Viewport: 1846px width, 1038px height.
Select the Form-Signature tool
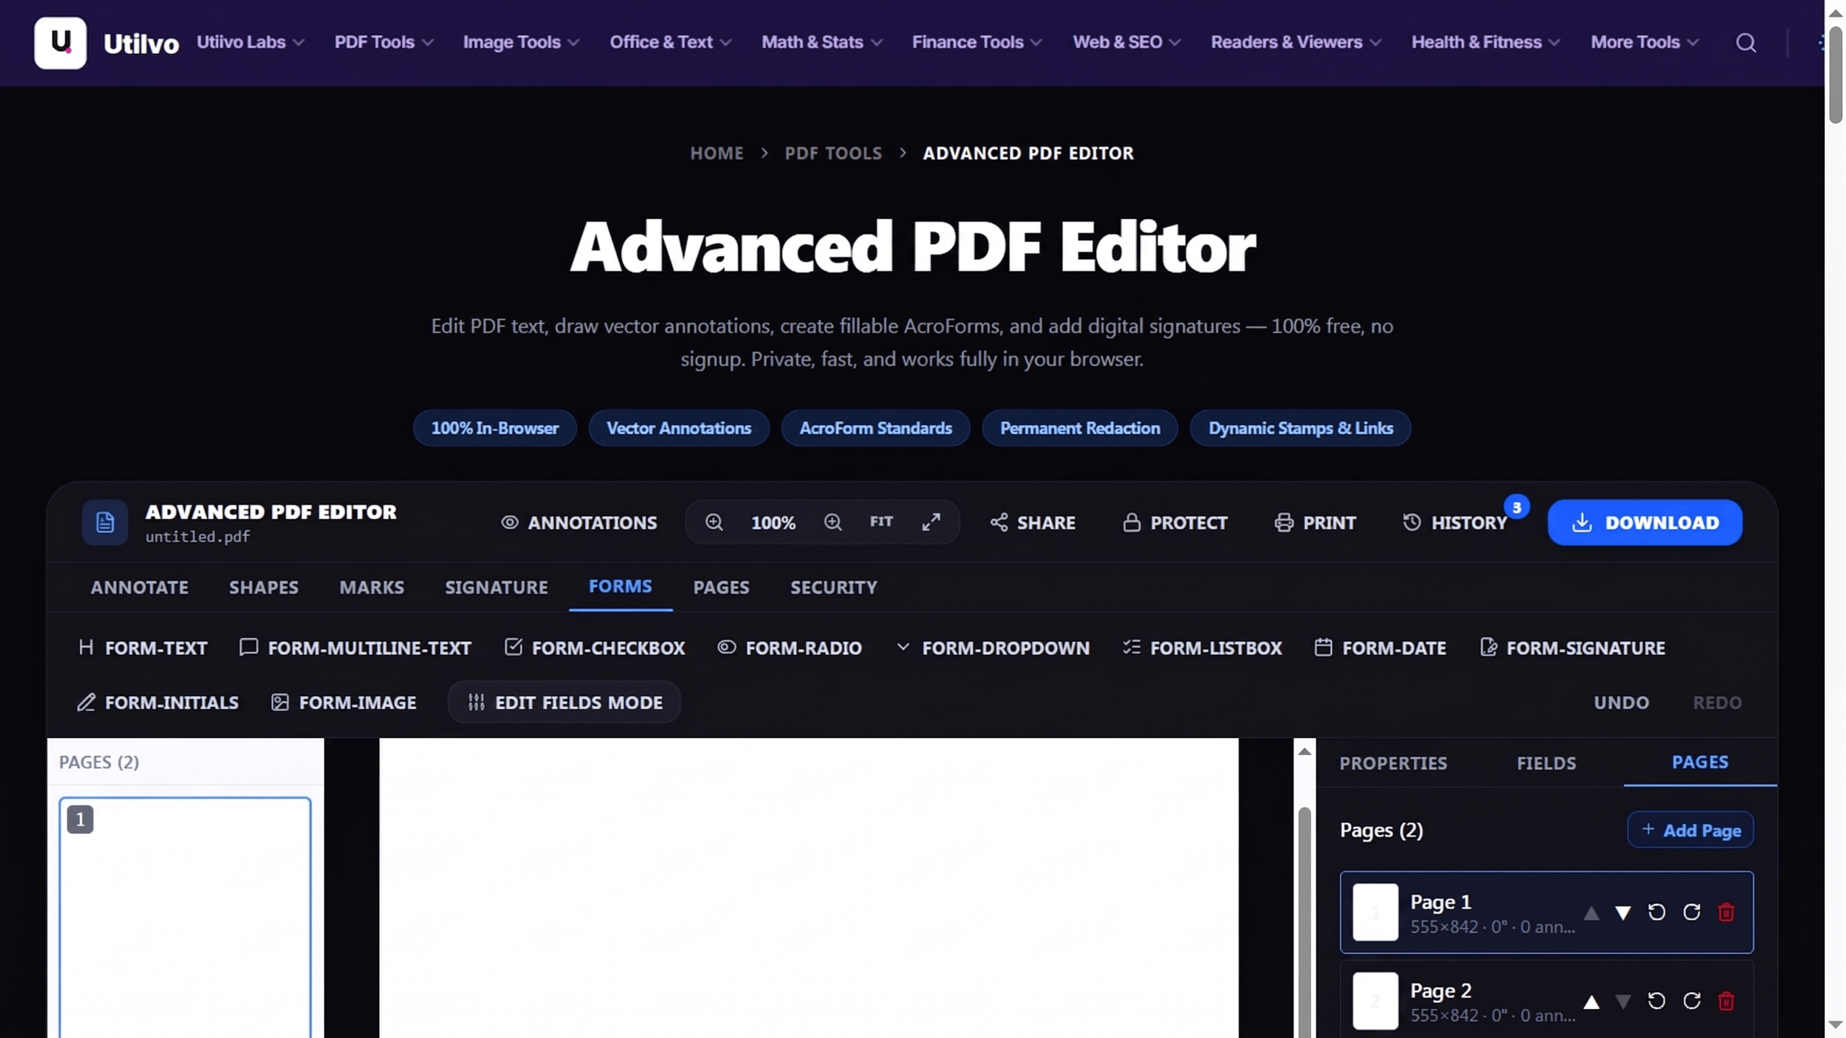click(x=1573, y=647)
